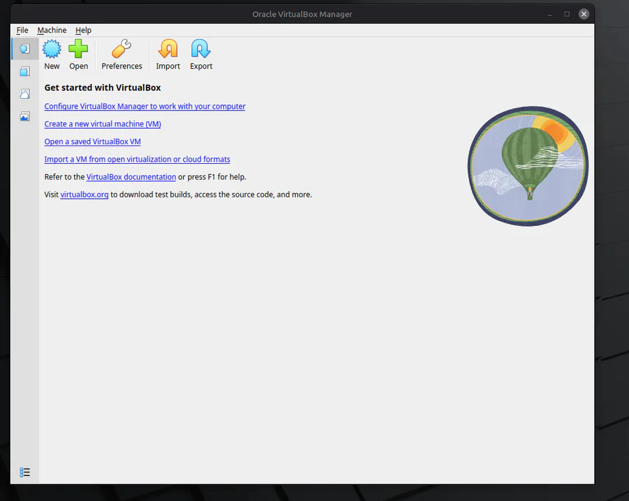
Task: Visit the 'virtualbox.org' link
Action: 85,195
